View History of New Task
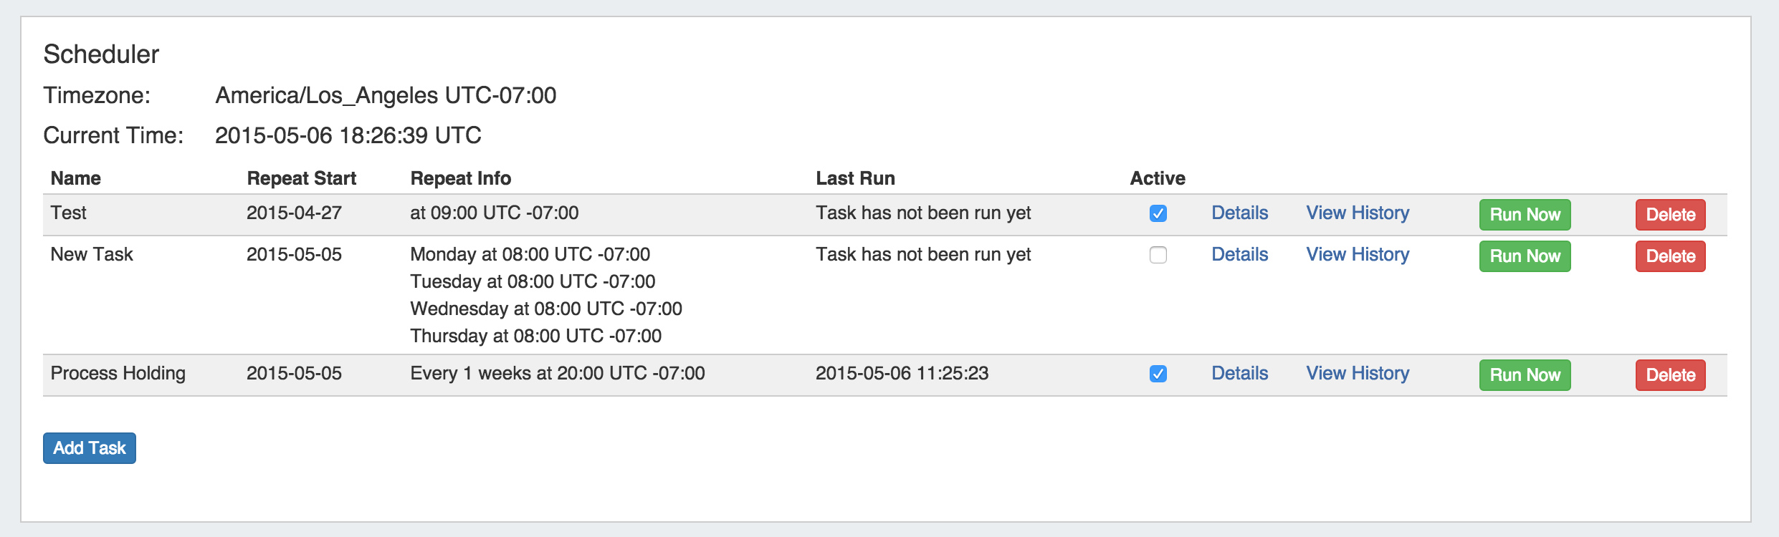 pos(1358,254)
